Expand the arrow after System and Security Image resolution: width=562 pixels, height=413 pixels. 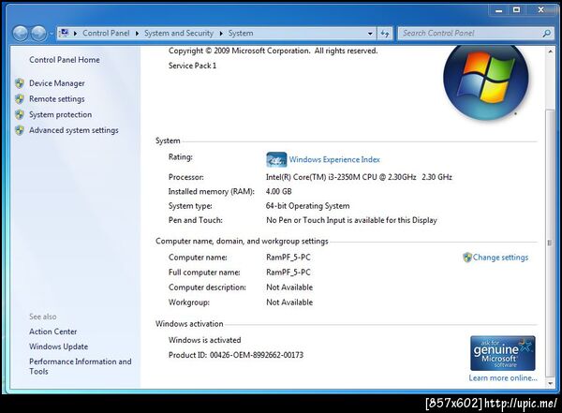click(221, 34)
